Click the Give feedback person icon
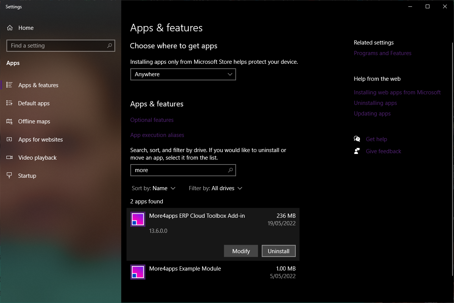Viewport: 454px width, 303px height. point(357,151)
